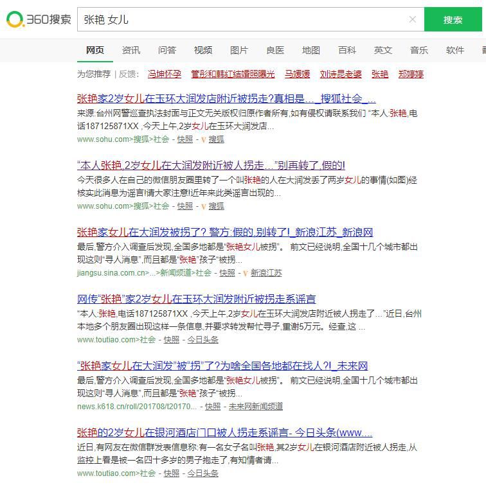Image resolution: width=486 pixels, height=485 pixels.
Task: Go to the 良医 tab
Action: pyautogui.click(x=275, y=50)
